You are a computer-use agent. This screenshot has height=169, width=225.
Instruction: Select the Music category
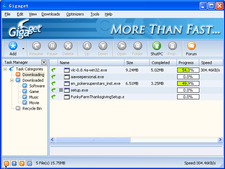(34, 97)
